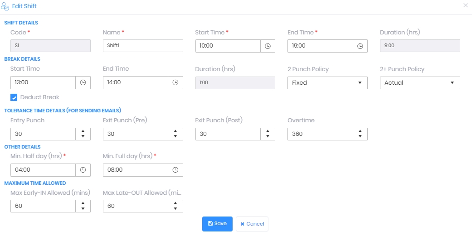Save the shift changes
The height and width of the screenshot is (236, 472).
pos(217,224)
